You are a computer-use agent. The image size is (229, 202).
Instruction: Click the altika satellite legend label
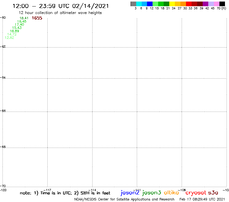point(171,192)
